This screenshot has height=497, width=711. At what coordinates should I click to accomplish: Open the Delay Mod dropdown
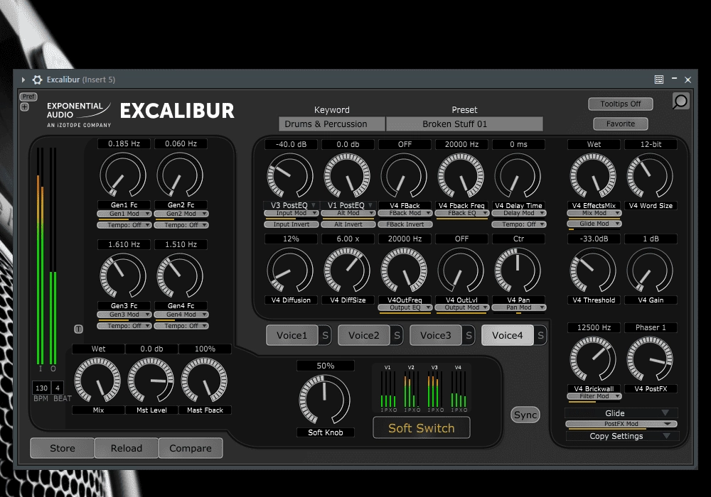coord(519,213)
